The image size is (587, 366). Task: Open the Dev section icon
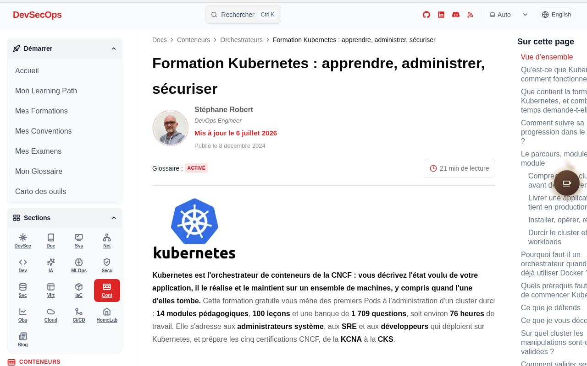pyautogui.click(x=23, y=265)
